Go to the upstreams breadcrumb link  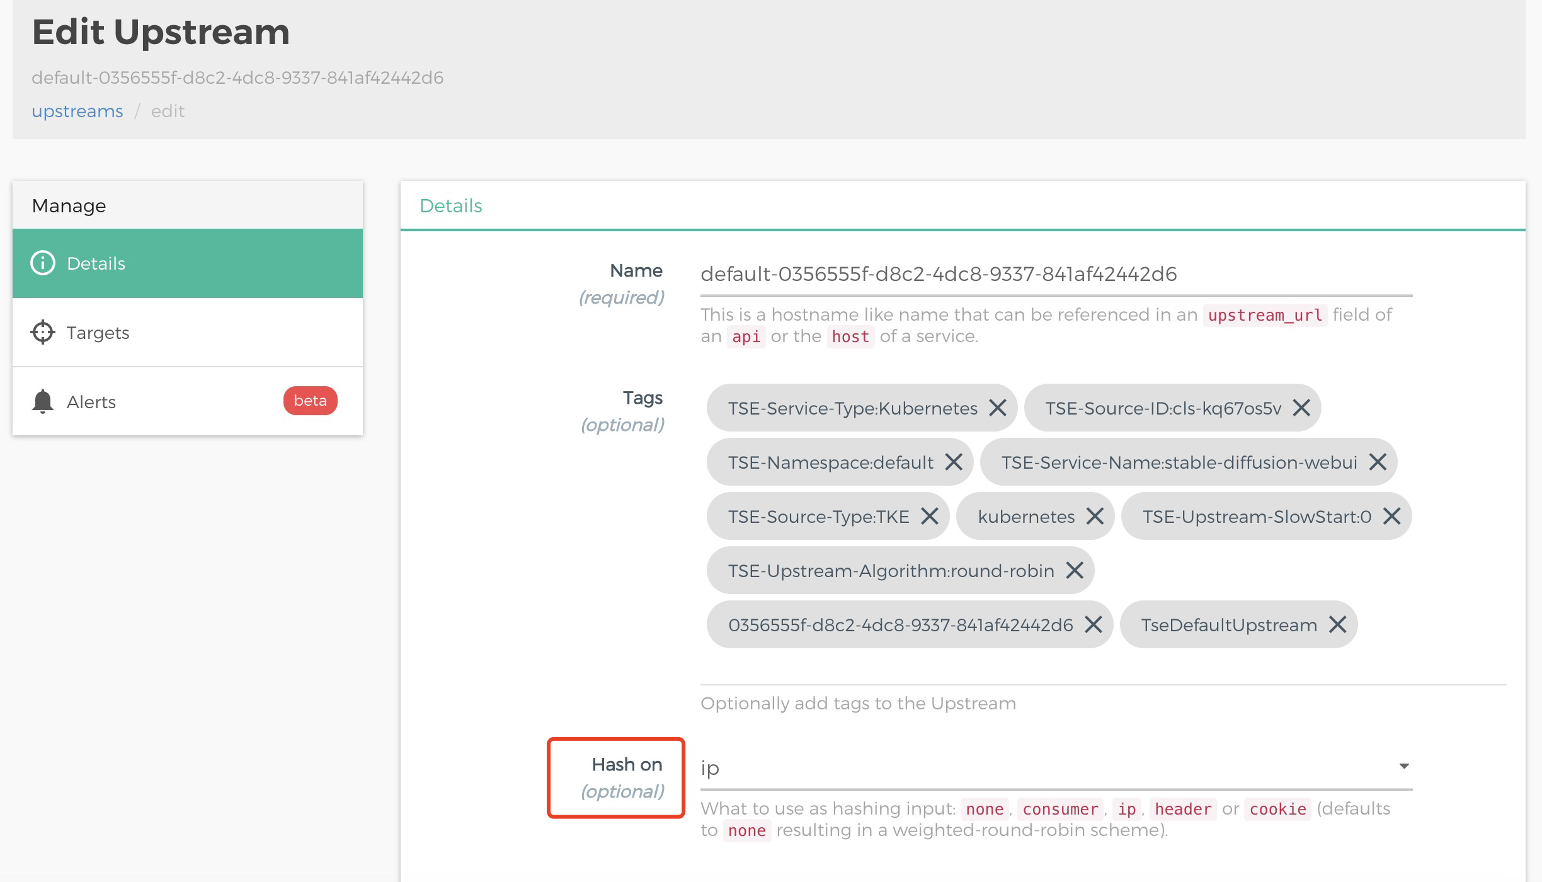77,112
